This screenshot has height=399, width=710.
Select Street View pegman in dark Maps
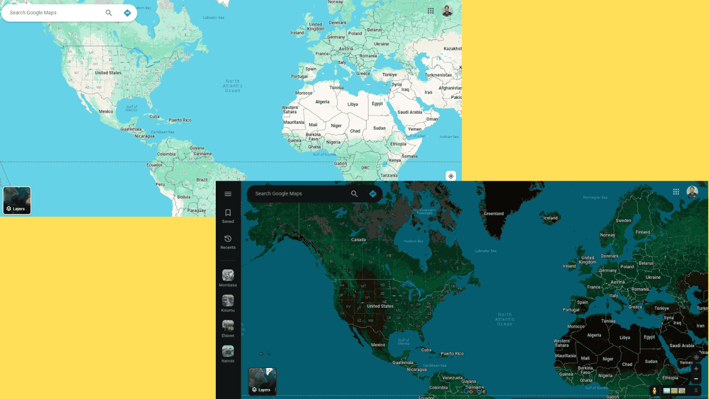point(655,391)
